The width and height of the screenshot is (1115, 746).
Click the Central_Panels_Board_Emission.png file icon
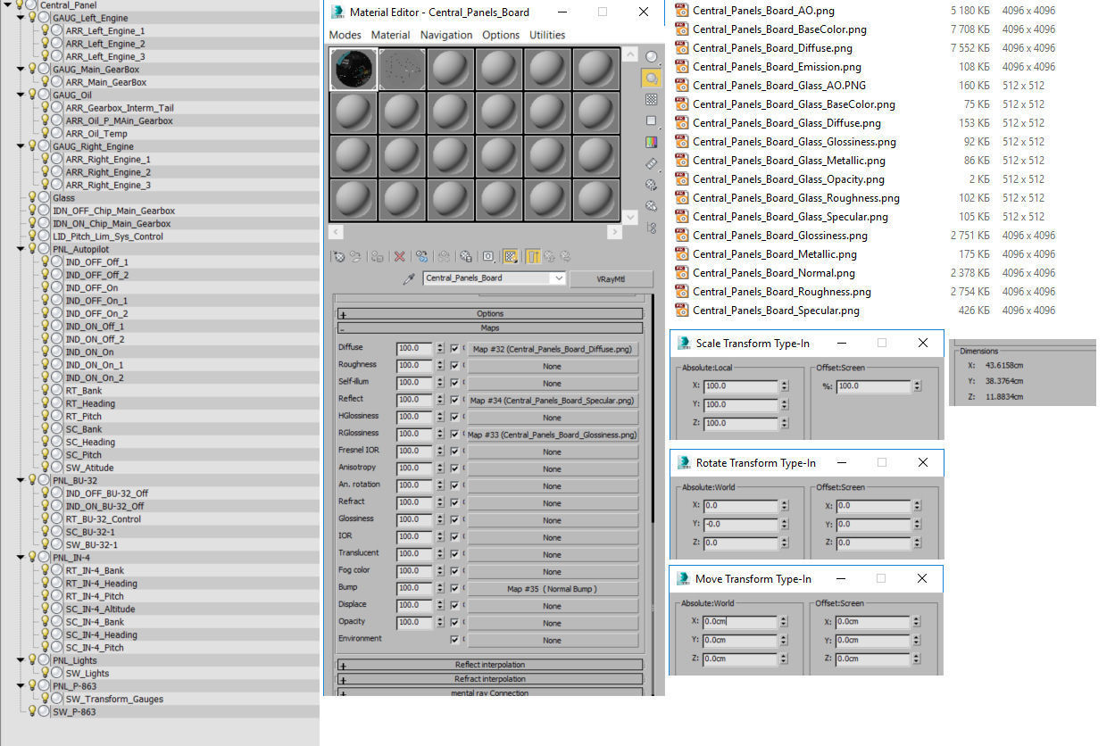point(682,67)
